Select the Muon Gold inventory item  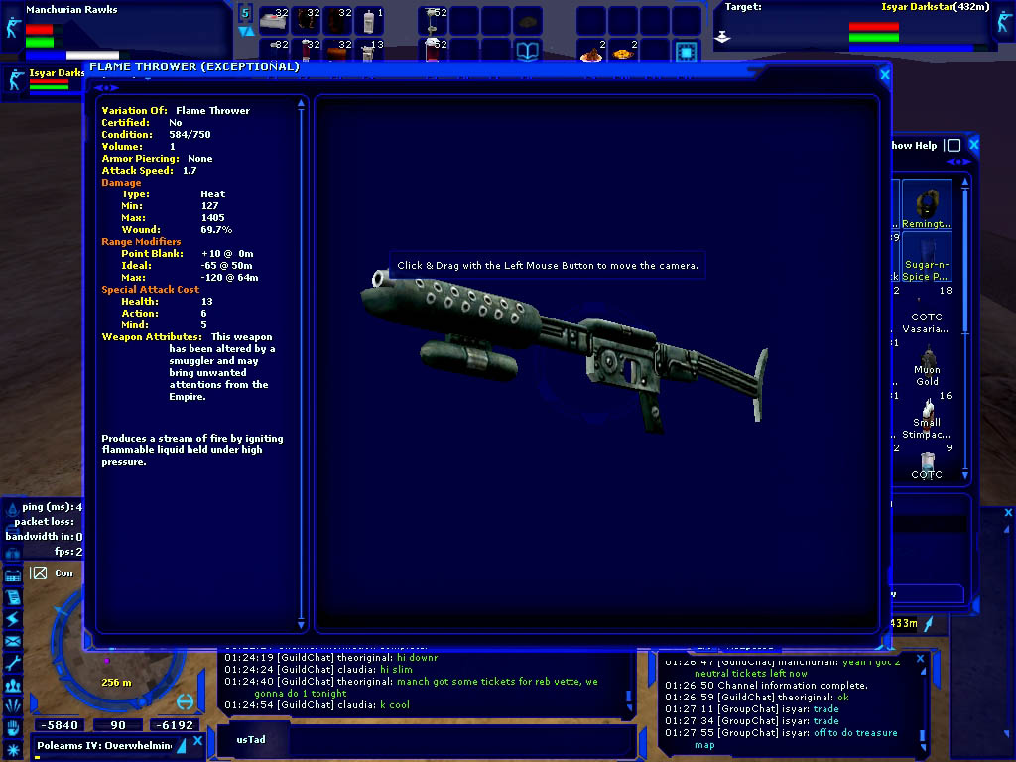coord(927,363)
